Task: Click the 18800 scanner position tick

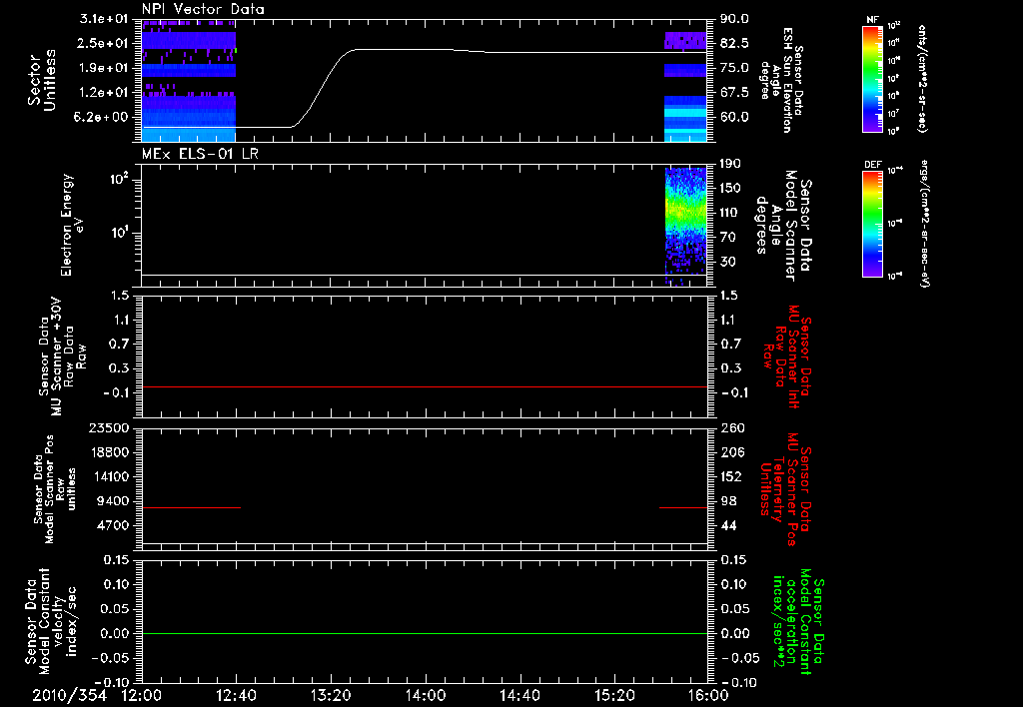Action: pyautogui.click(x=109, y=452)
